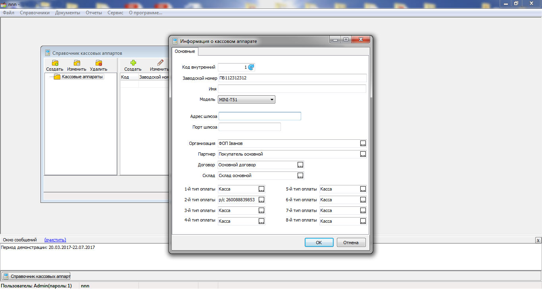
Task: Focus the Адрес шлюза input field
Action: 260,116
